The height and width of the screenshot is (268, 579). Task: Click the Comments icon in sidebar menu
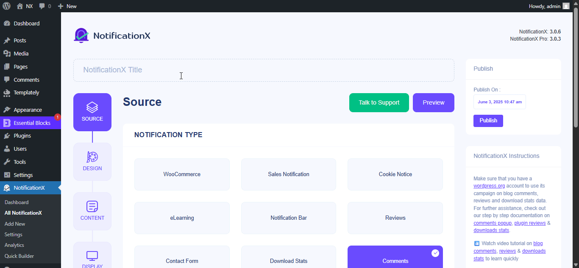point(7,80)
